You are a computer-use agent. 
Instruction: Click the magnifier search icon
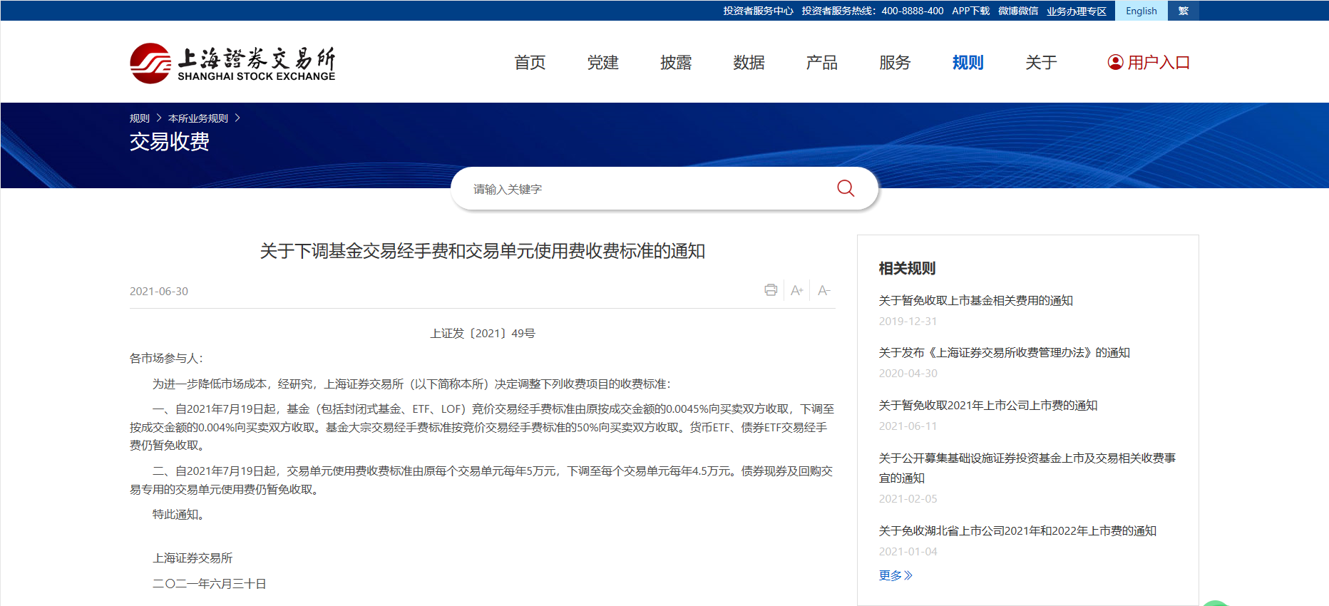[846, 188]
